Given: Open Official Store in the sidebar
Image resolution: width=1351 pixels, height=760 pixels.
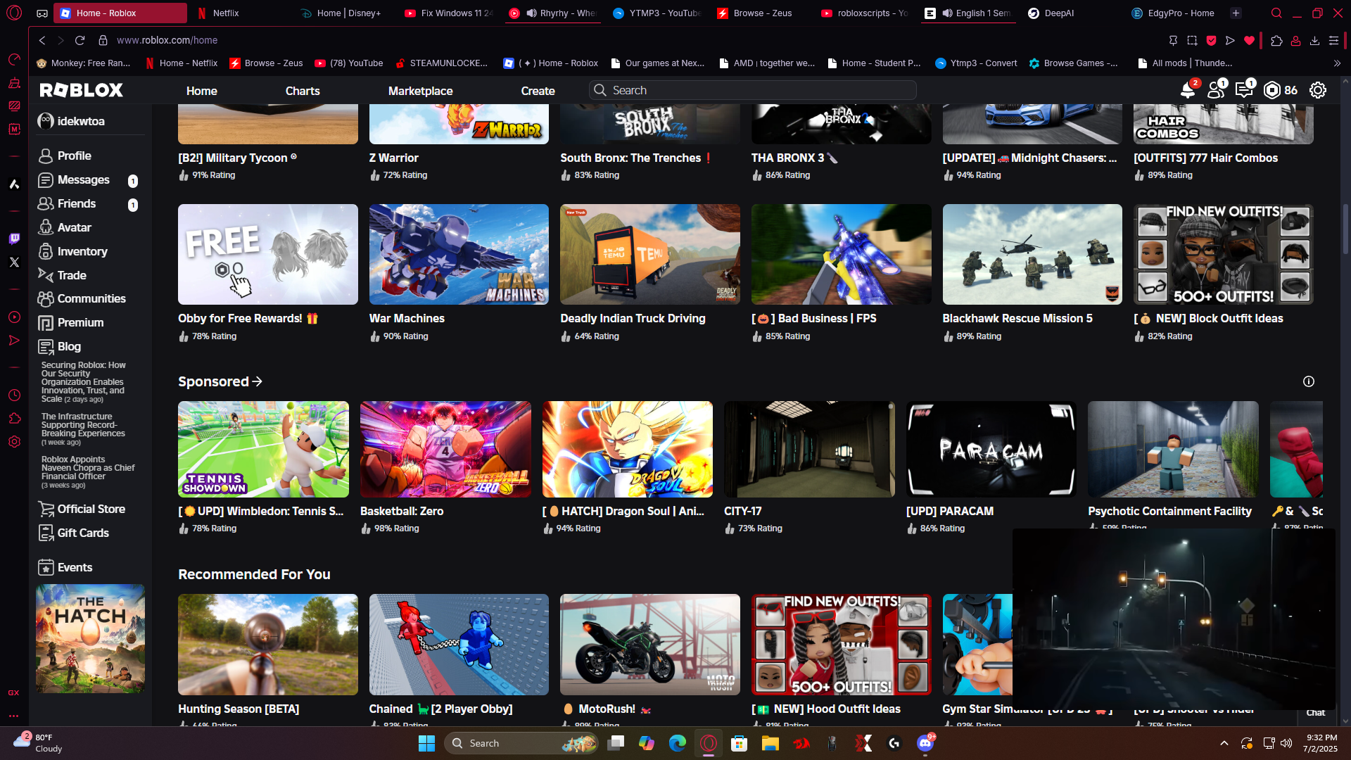Looking at the screenshot, I should pos(91,509).
